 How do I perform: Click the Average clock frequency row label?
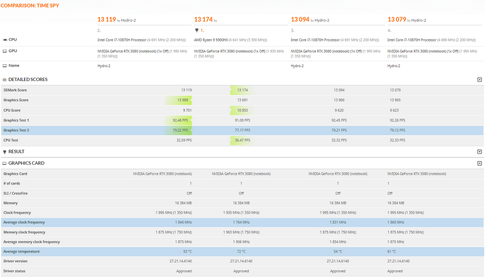pos(24,222)
